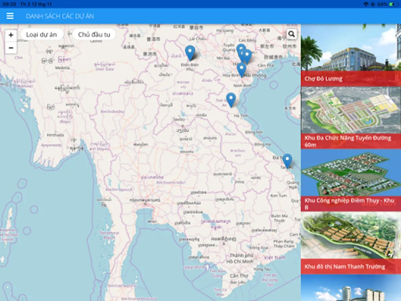Tap the map marker at Đà Nẵng

pos(287,160)
